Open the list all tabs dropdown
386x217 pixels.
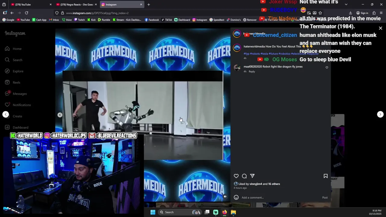click(x=346, y=5)
